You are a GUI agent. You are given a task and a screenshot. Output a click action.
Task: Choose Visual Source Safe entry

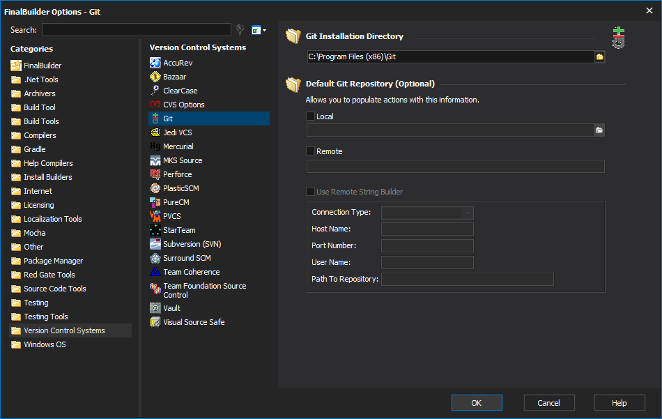(194, 322)
